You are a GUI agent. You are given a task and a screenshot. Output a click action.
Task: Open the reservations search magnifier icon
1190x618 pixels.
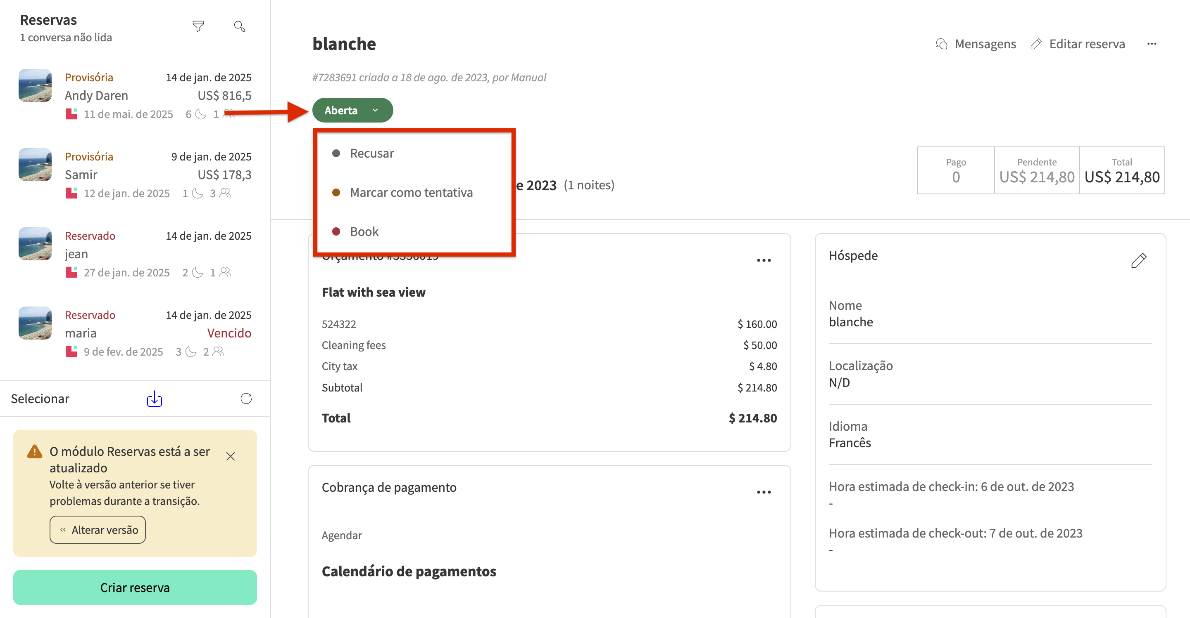click(239, 26)
